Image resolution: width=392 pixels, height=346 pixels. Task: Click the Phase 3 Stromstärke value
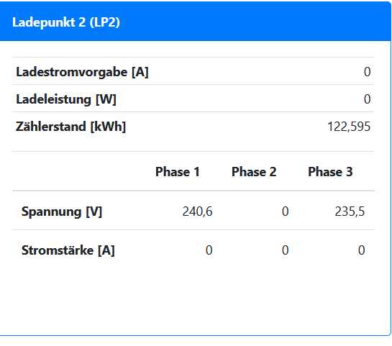(x=362, y=250)
